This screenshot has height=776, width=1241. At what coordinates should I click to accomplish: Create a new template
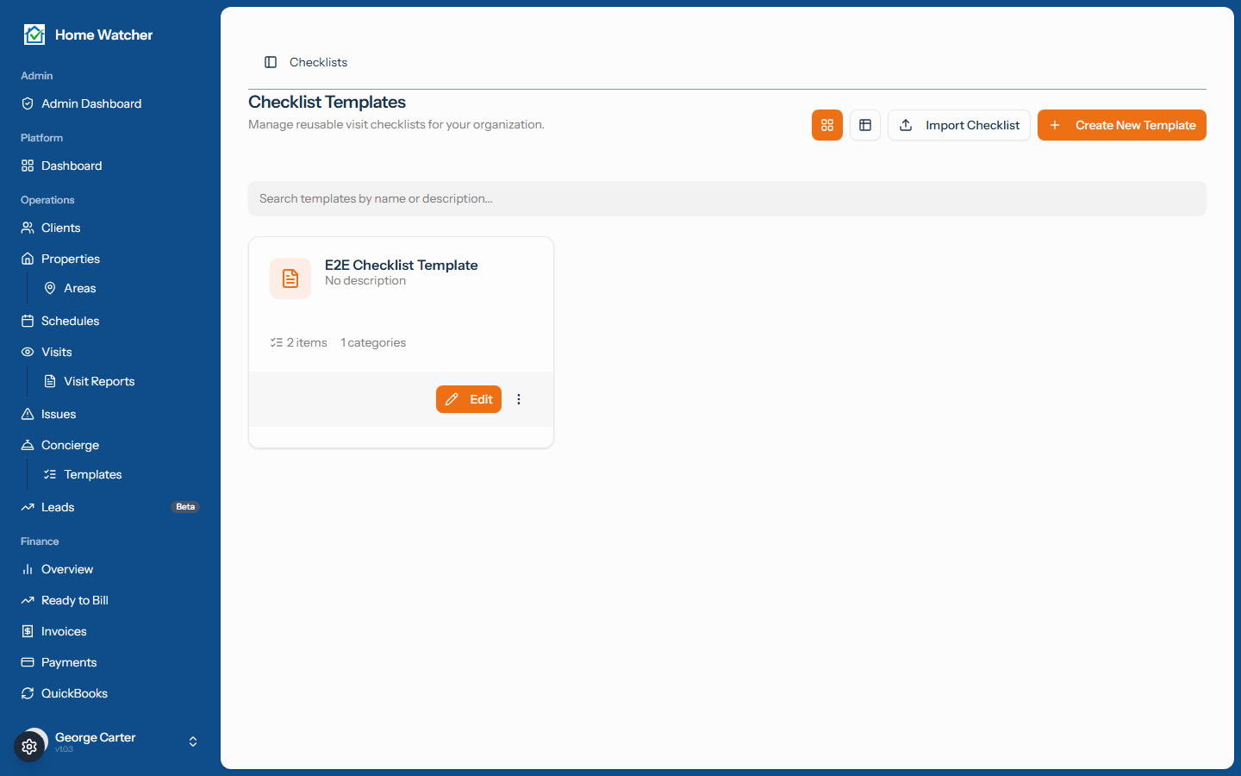coord(1122,125)
